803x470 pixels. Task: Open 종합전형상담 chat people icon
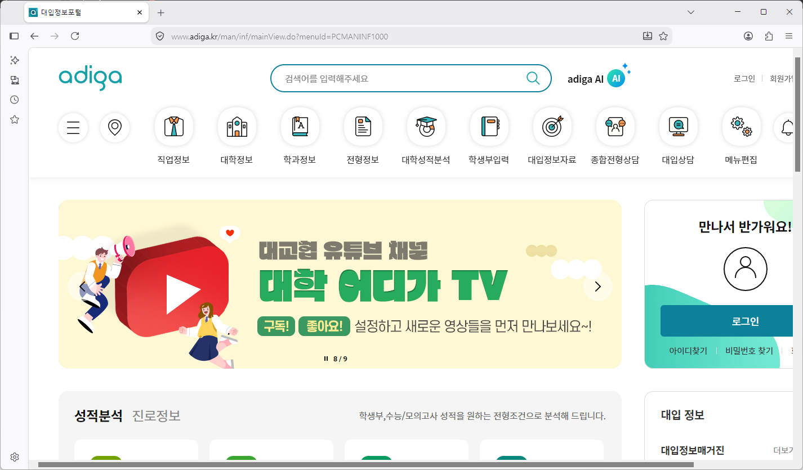pyautogui.click(x=615, y=127)
